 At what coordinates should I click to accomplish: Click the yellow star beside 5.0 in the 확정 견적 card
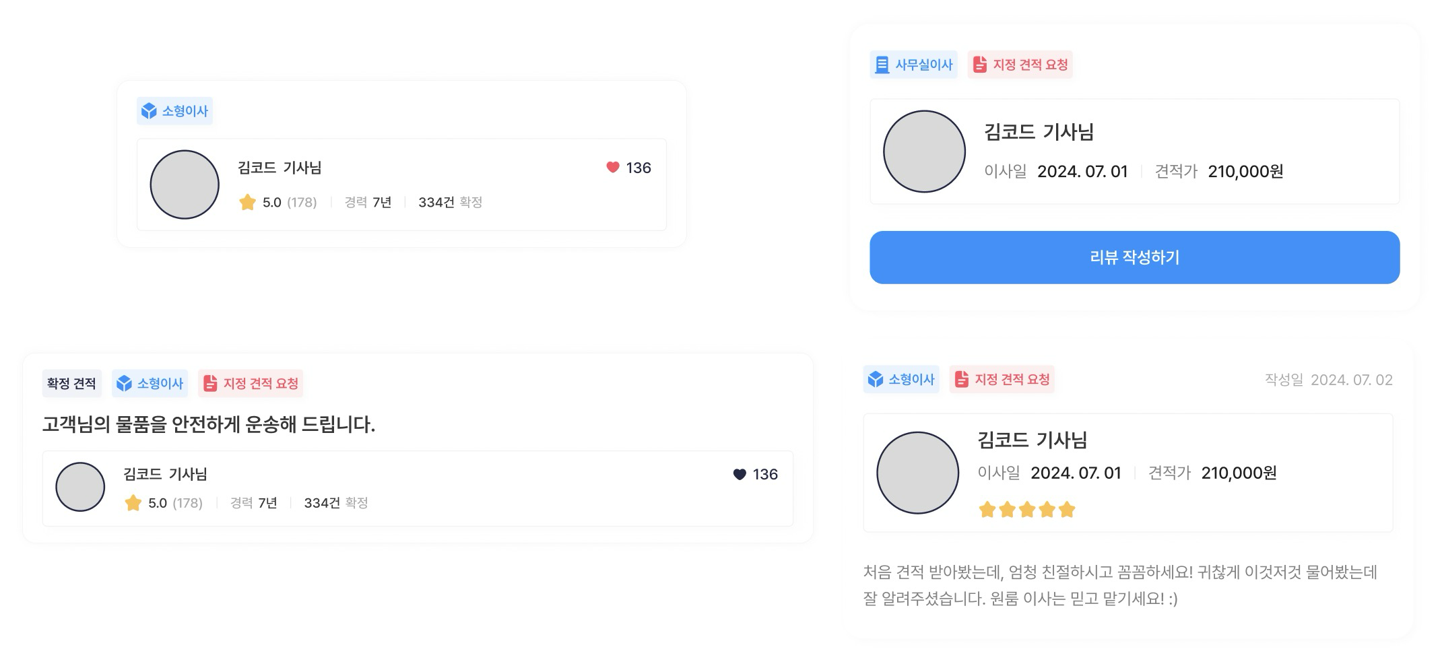(x=133, y=503)
